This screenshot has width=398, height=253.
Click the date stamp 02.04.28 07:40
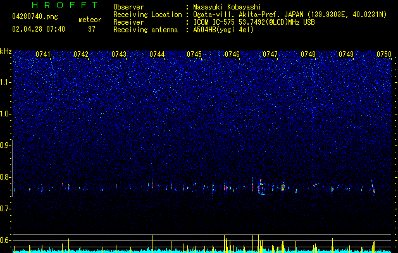(39, 29)
